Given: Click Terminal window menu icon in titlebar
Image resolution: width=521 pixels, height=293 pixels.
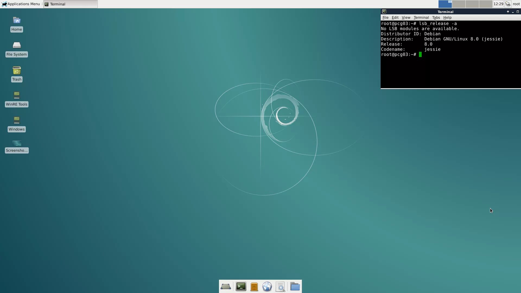Looking at the screenshot, I should 384,11.
